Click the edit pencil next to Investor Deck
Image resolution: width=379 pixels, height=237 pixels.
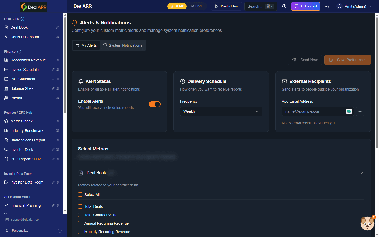(x=53, y=150)
